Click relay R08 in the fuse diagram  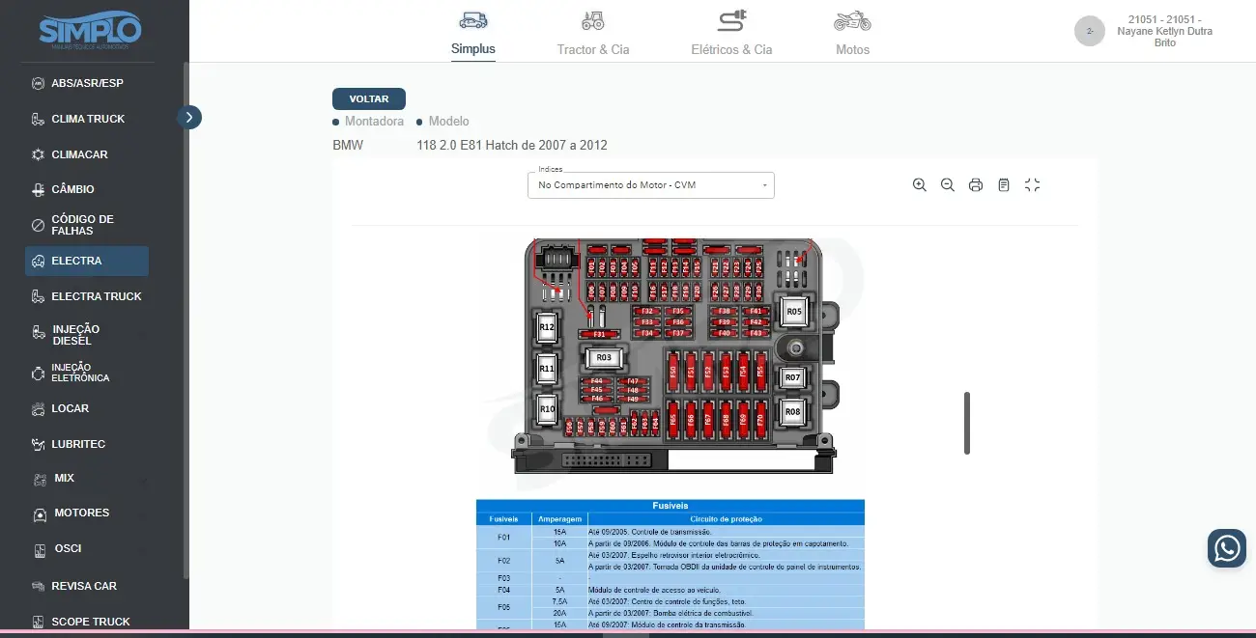(x=793, y=412)
